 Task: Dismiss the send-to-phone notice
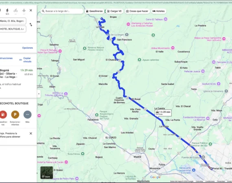coord(31,133)
